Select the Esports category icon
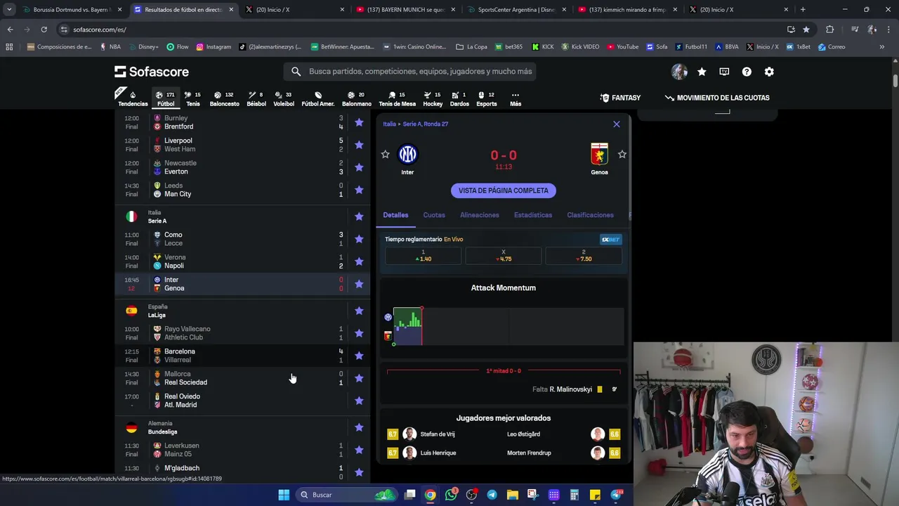 pos(487,98)
